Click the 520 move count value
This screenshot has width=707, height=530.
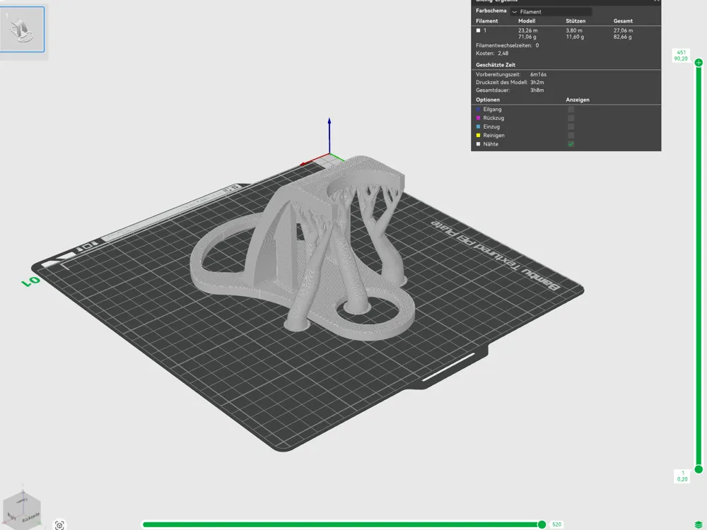click(x=557, y=524)
